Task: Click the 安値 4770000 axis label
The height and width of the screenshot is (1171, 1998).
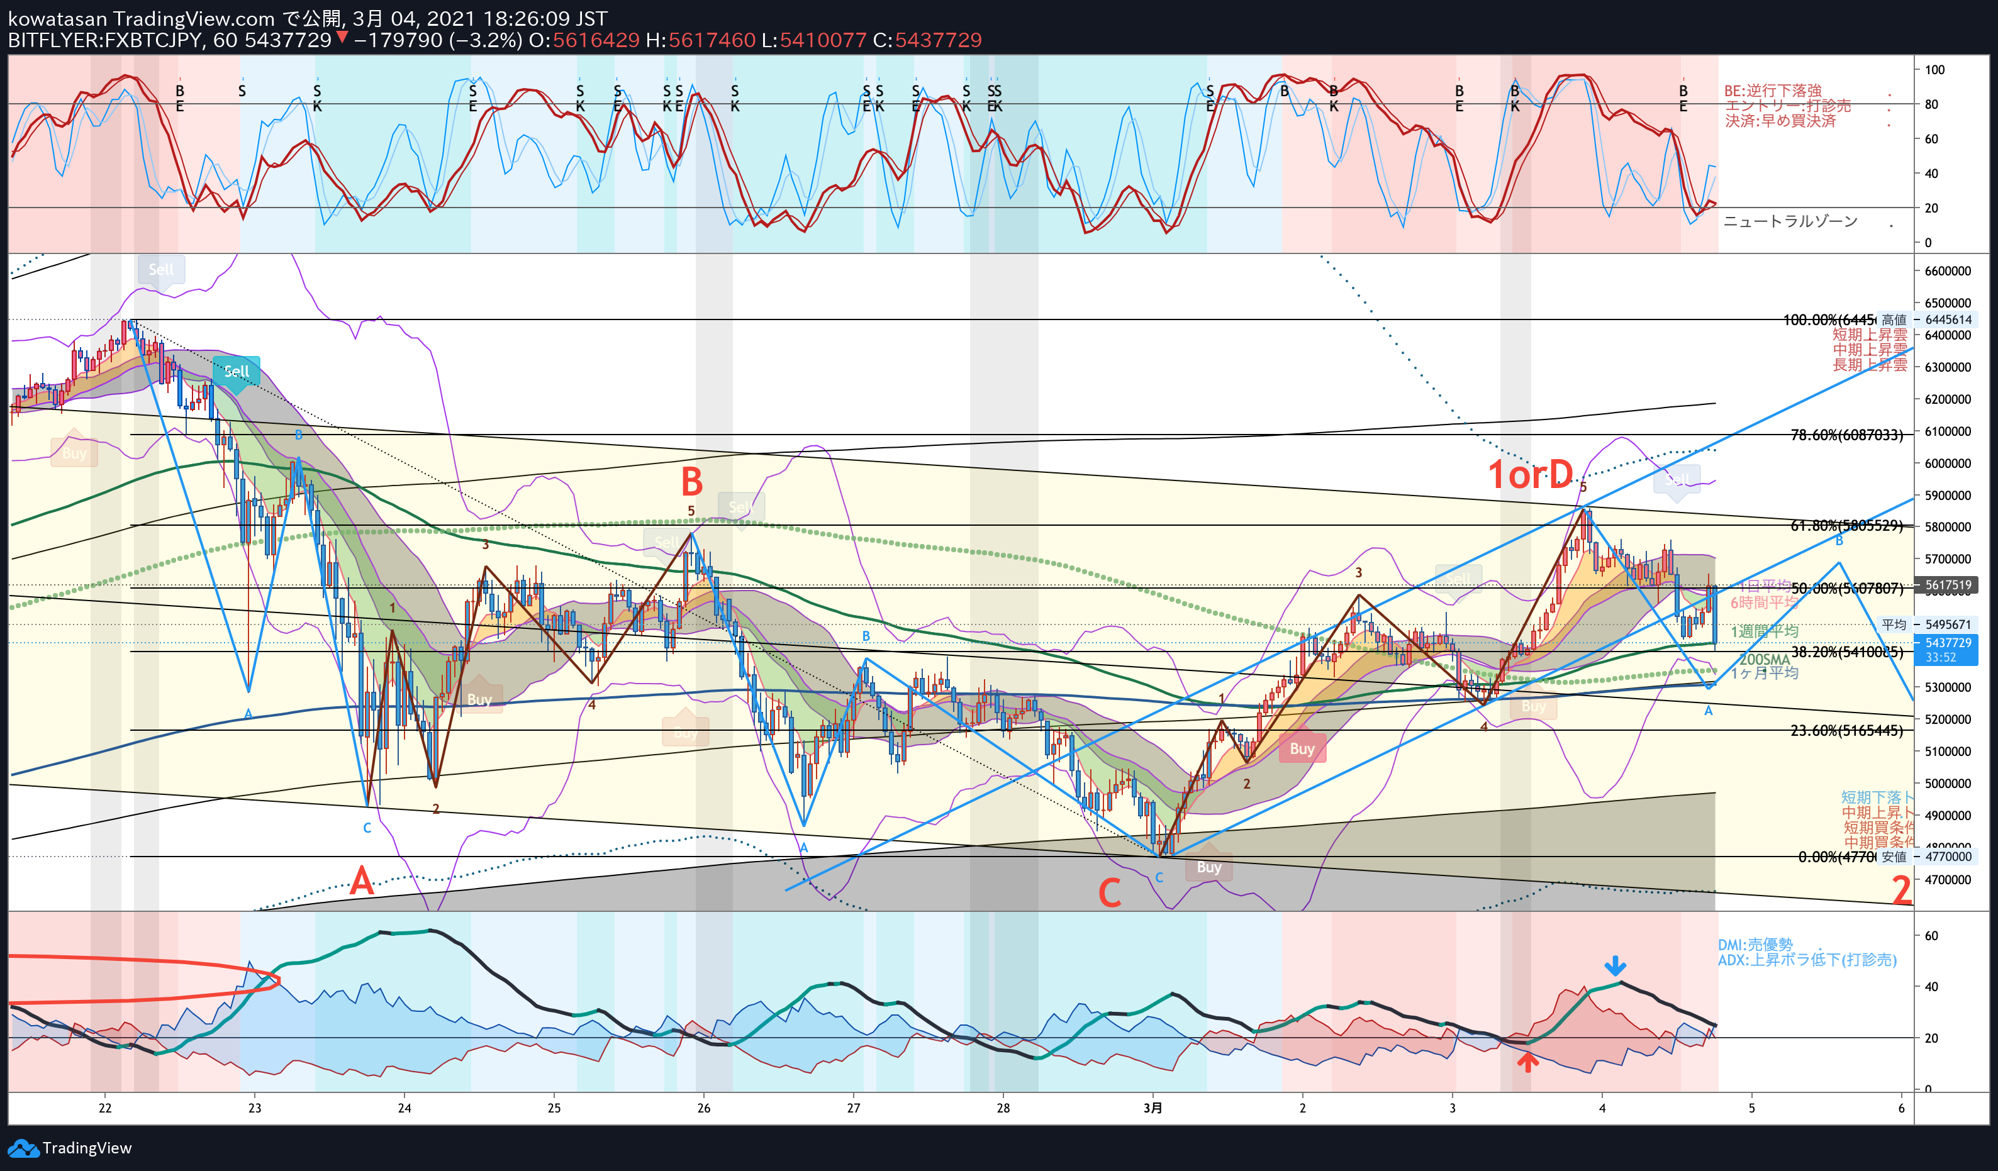Action: (x=1927, y=857)
